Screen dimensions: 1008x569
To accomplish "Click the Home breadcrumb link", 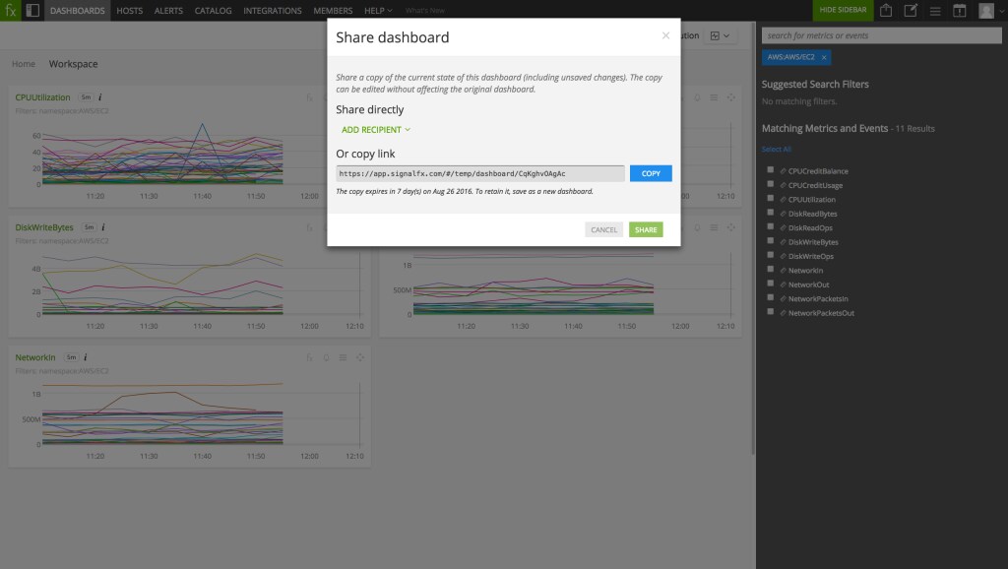I will (x=24, y=64).
